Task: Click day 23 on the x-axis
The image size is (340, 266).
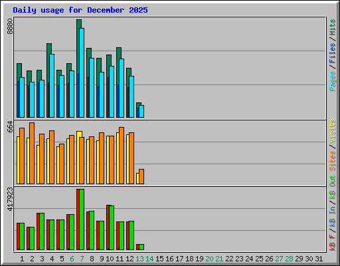Action: 239,259
